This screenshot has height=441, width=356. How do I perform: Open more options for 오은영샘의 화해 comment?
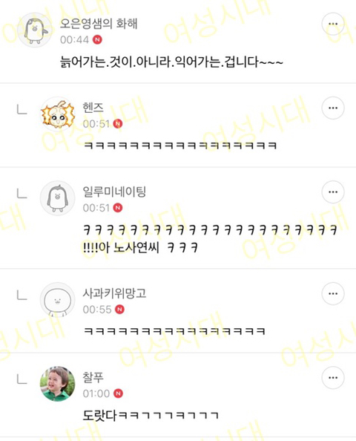(x=333, y=24)
